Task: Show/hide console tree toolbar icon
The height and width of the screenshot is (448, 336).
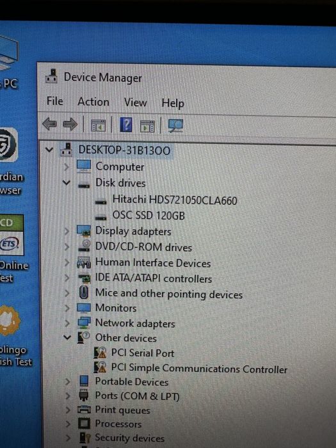Action: pyautogui.click(x=98, y=125)
